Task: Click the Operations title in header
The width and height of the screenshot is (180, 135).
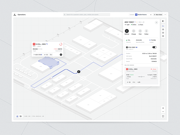Action: (22, 14)
